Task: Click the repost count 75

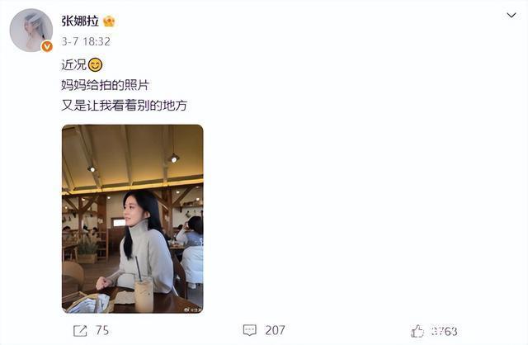Action: (x=102, y=330)
